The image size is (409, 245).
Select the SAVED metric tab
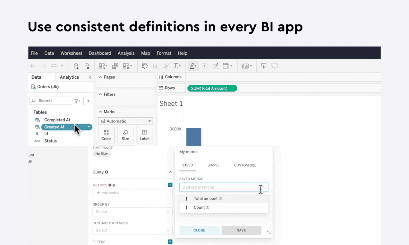point(187,165)
